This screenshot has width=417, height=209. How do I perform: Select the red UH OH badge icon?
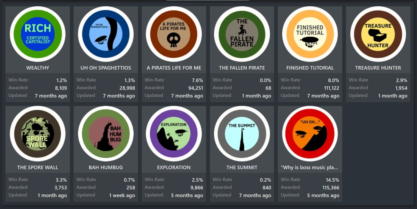310,133
